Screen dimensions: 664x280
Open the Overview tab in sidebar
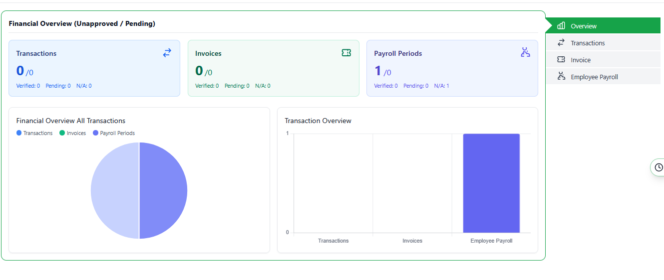point(603,26)
